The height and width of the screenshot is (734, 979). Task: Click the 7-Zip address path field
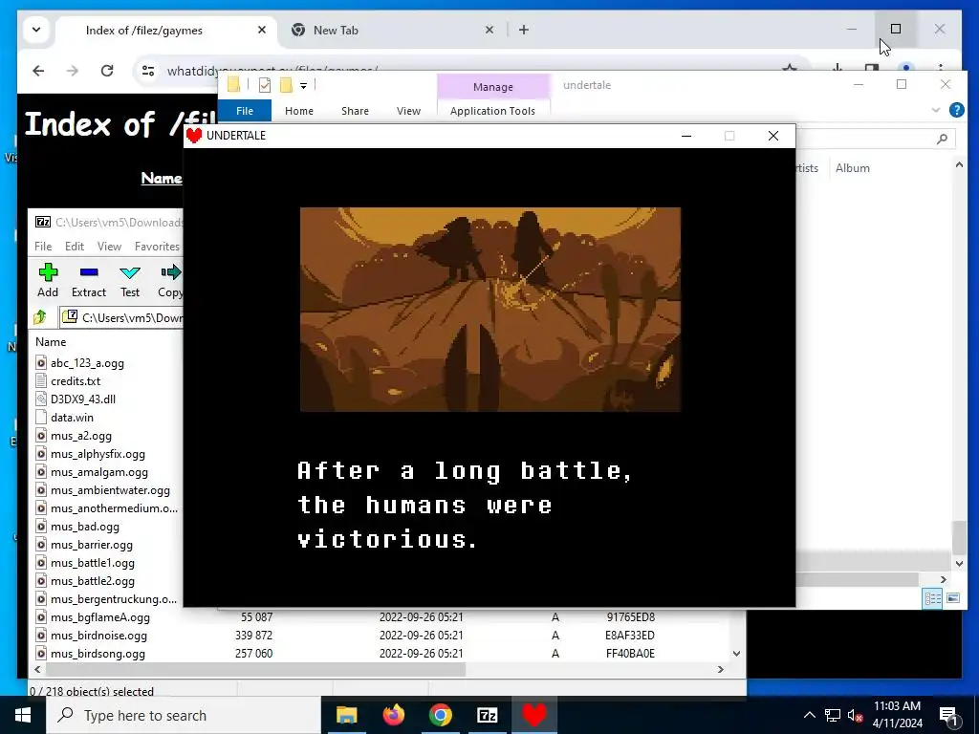tap(121, 317)
